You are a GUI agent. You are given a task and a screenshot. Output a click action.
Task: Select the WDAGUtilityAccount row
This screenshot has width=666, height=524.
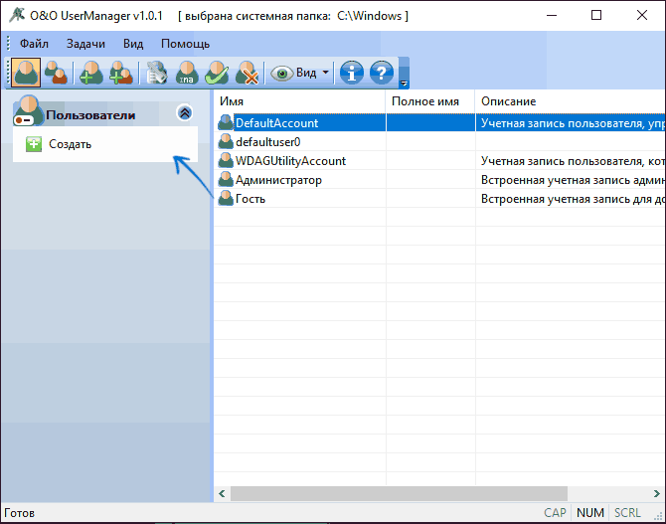tap(439, 161)
